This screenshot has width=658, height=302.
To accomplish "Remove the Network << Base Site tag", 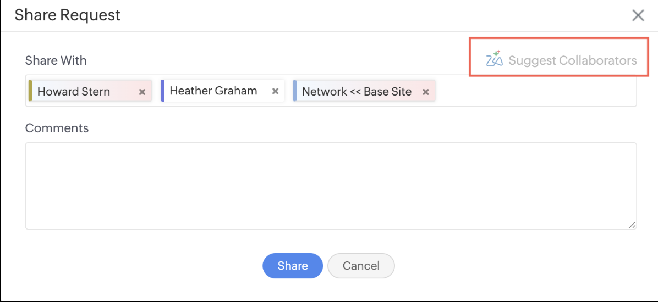I will (425, 92).
